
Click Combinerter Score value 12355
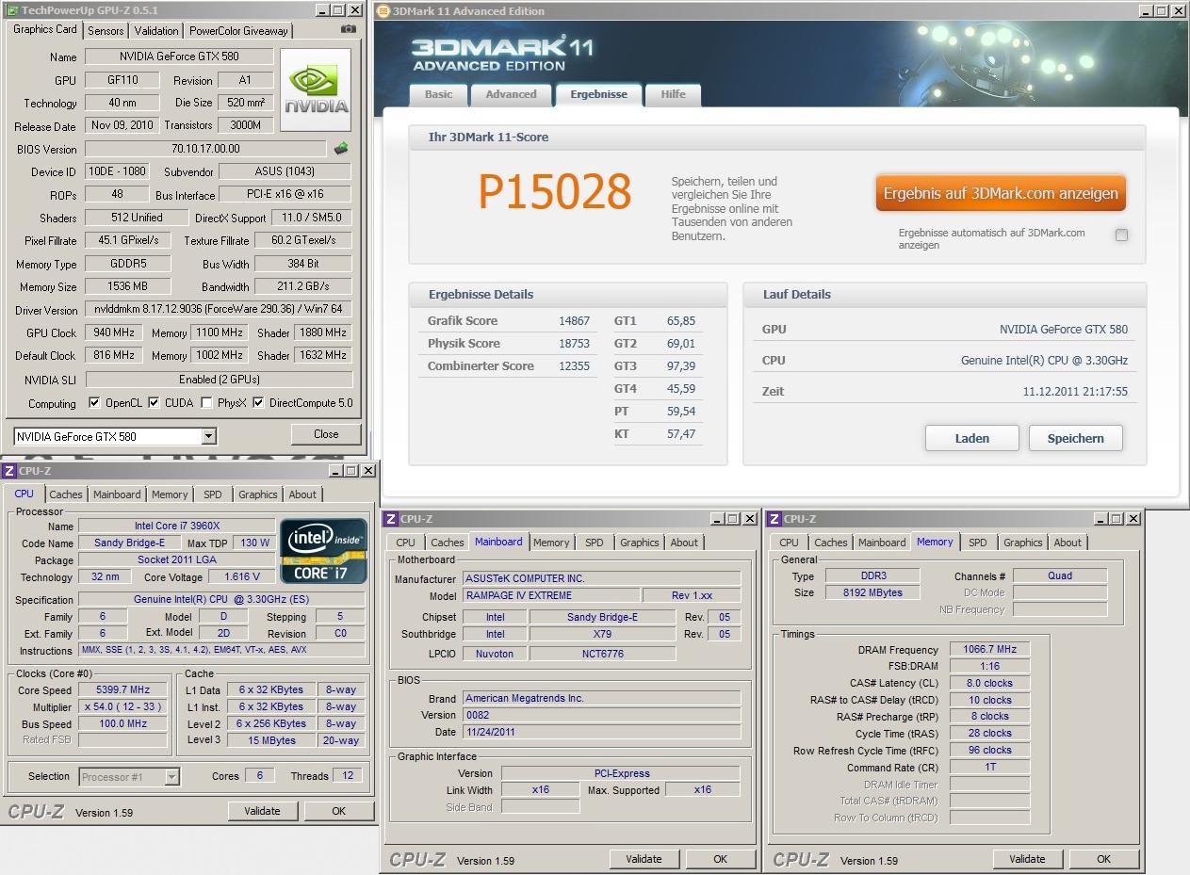point(574,366)
